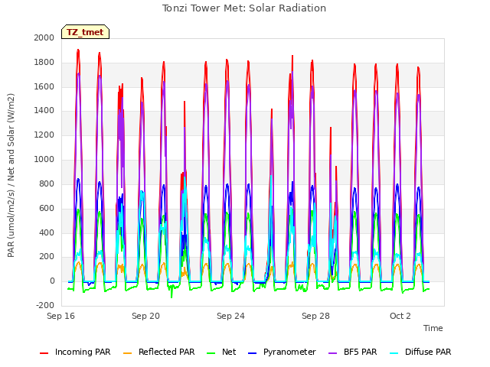Click the TZ_tmet annotation label
The height and width of the screenshot is (367, 490).
tap(85, 32)
